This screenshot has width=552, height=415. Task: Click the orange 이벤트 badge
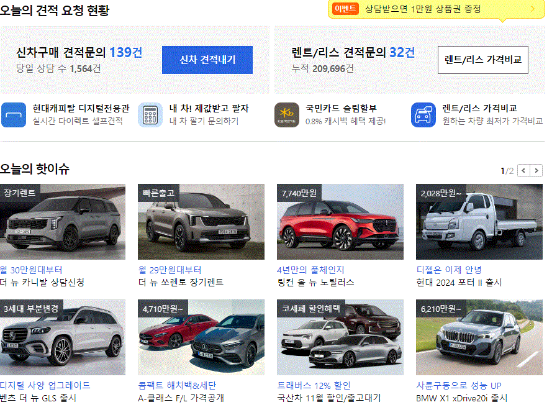pos(345,9)
